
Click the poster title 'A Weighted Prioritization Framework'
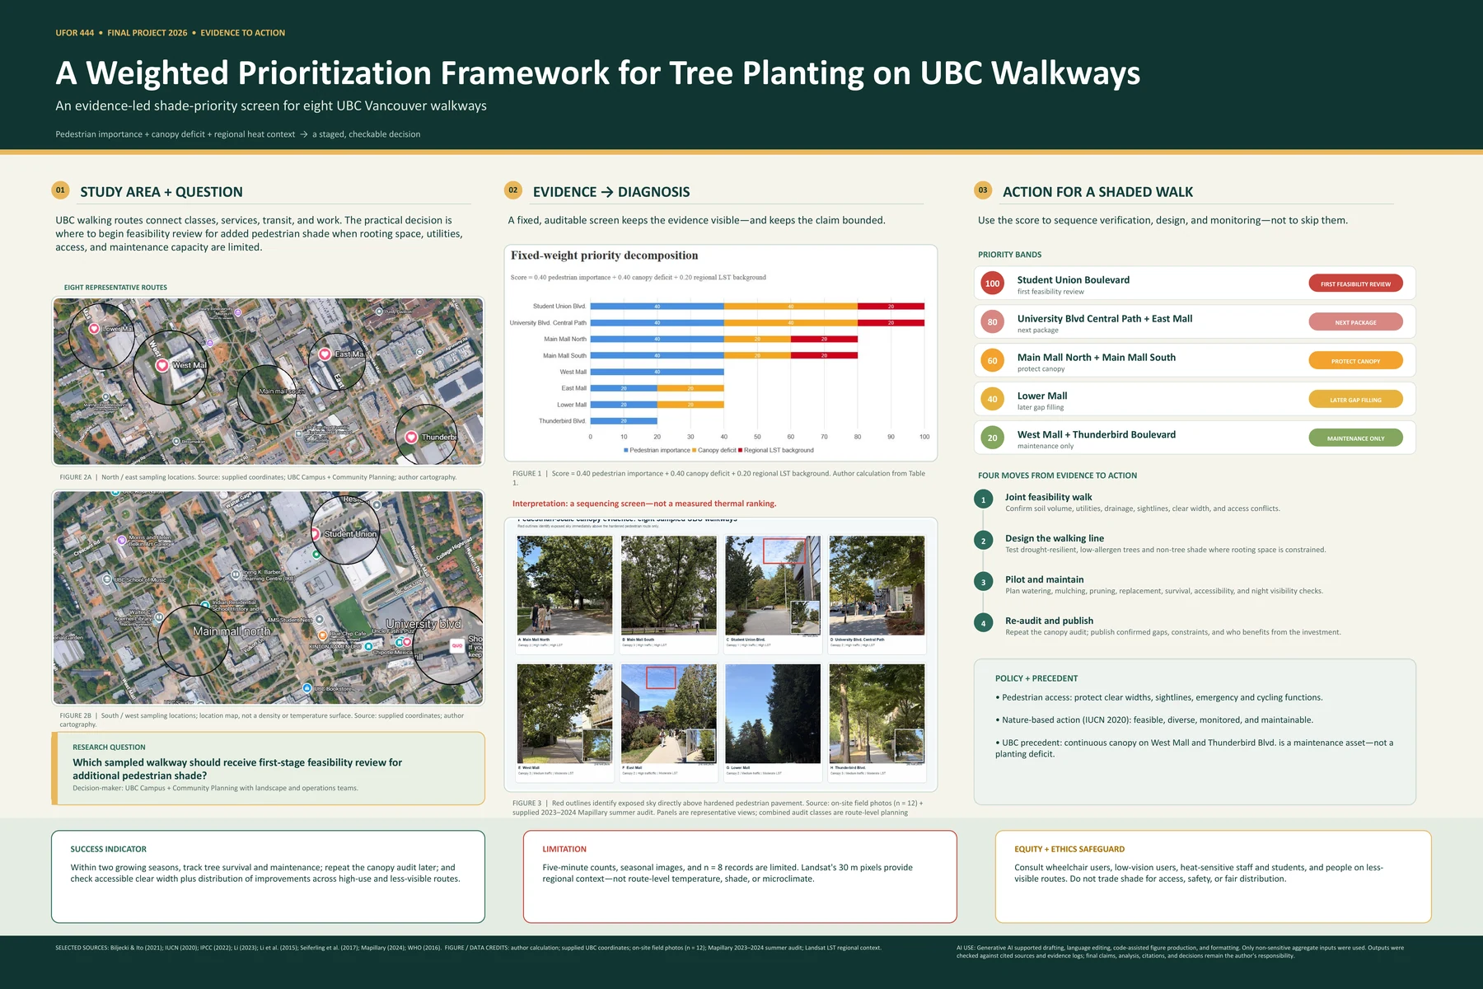click(x=597, y=73)
